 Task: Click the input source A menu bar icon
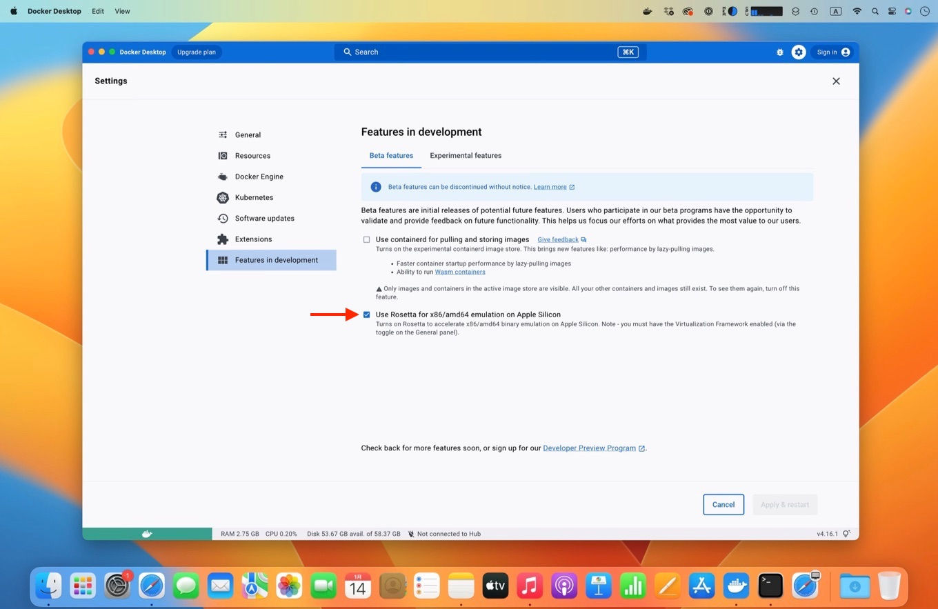[x=835, y=11]
